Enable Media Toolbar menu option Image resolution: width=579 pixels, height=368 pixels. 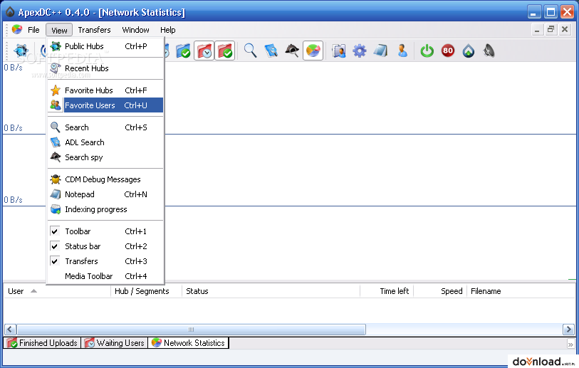105,276
